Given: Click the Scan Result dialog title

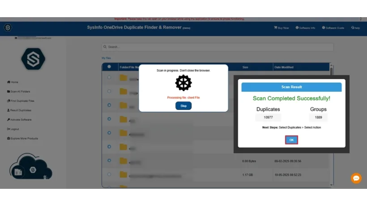Looking at the screenshot, I should [292, 87].
